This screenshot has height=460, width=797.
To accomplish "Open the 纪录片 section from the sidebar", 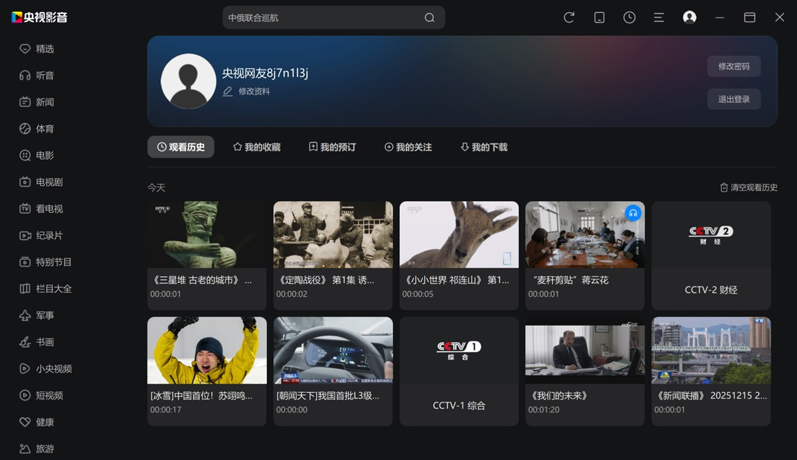I will click(x=25, y=235).
